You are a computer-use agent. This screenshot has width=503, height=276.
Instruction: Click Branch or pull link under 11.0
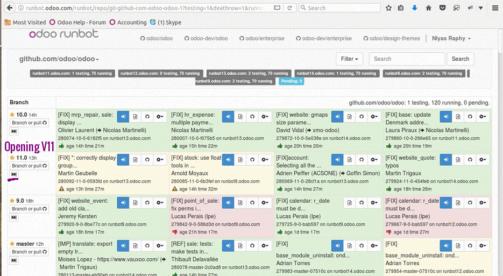pos(29,166)
